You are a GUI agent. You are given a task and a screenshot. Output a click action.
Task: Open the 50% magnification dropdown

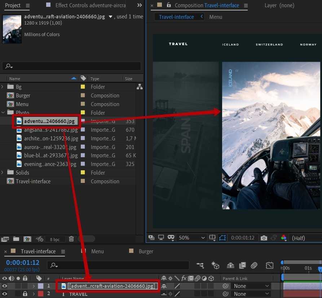[x=192, y=238]
